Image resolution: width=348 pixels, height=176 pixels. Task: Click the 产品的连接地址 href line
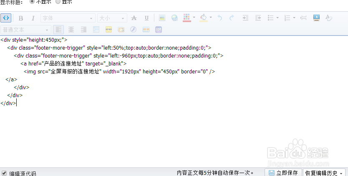[x=73, y=64]
